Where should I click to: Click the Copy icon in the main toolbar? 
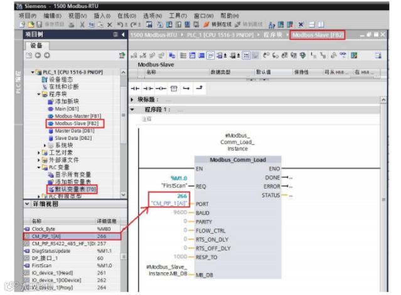pos(91,25)
